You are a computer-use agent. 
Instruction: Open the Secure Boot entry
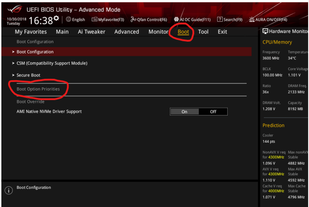coord(28,75)
